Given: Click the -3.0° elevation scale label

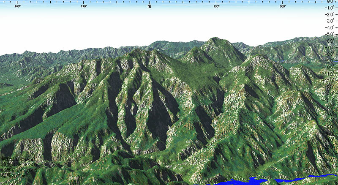Looking at the screenshot, I should (x=330, y=21).
